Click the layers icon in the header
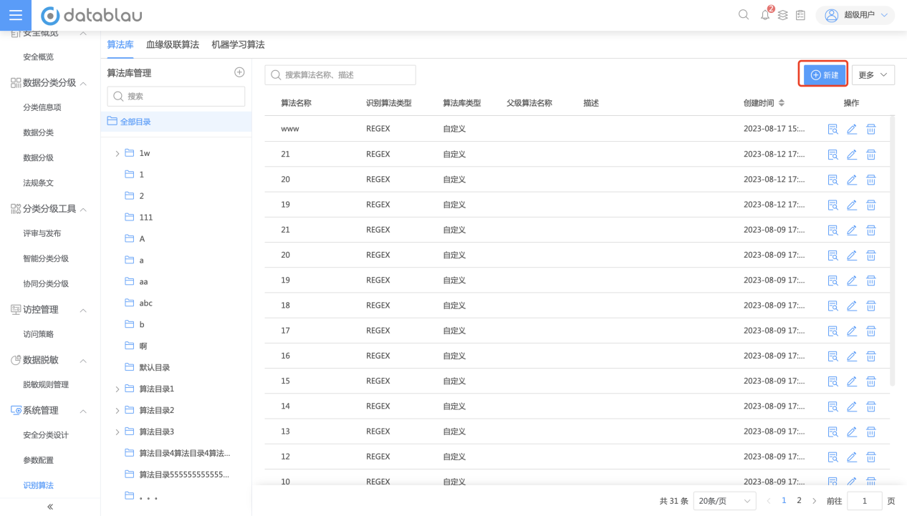The image size is (907, 516). click(x=783, y=15)
